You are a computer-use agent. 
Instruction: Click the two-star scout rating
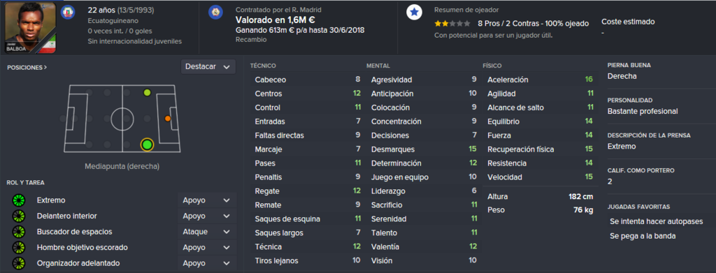tap(452, 23)
